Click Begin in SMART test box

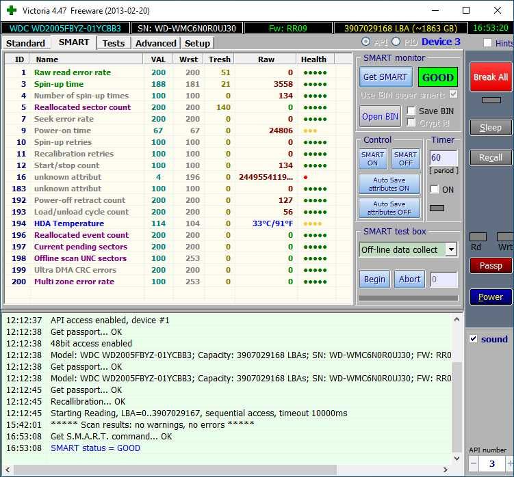pyautogui.click(x=374, y=280)
